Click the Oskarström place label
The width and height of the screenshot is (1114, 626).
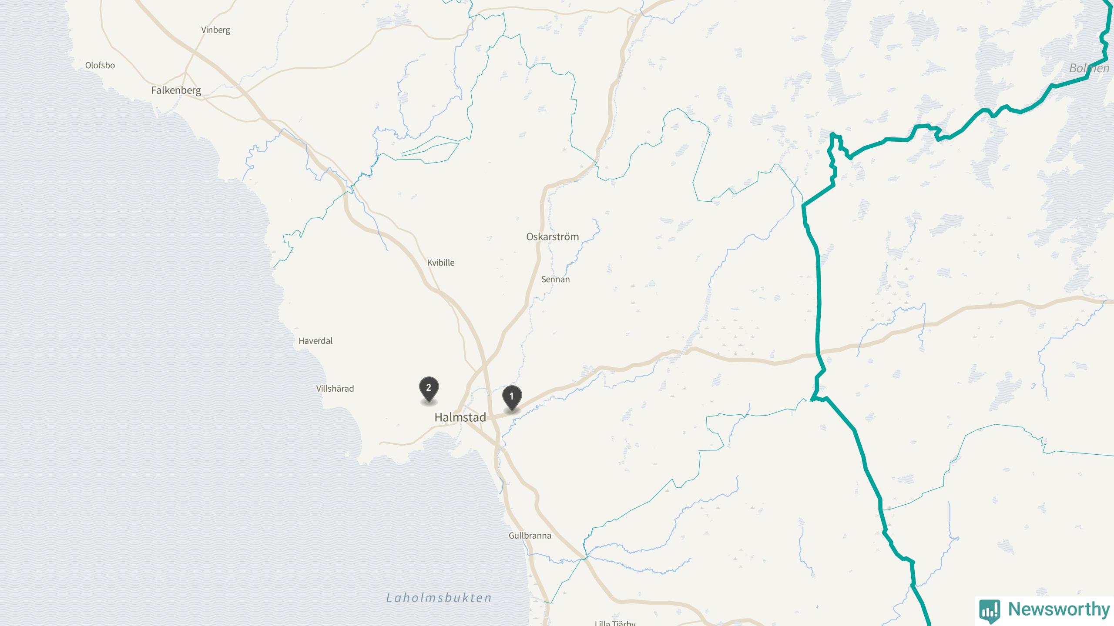click(x=552, y=236)
